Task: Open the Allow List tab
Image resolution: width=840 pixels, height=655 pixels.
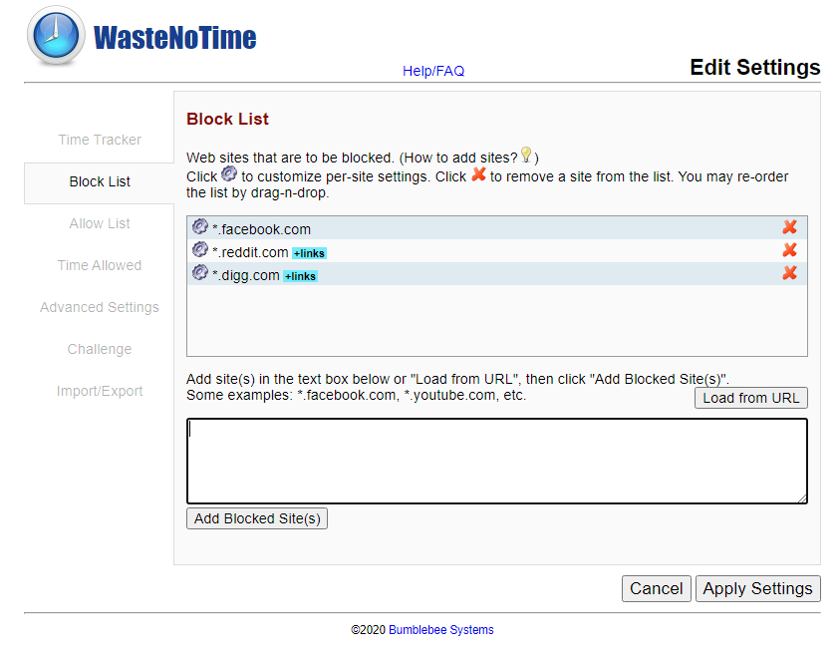Action: point(100,223)
